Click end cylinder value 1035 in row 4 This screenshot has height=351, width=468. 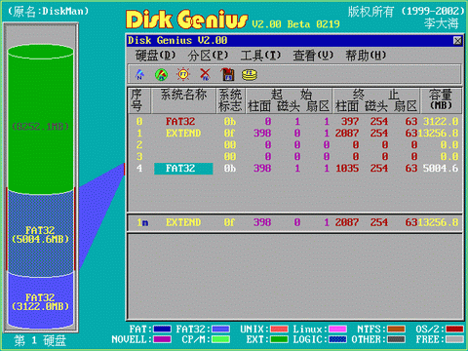coord(347,169)
